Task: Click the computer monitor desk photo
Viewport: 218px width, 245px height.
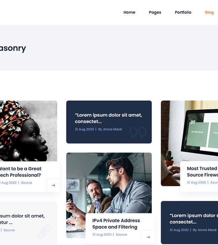Action: pos(189,131)
